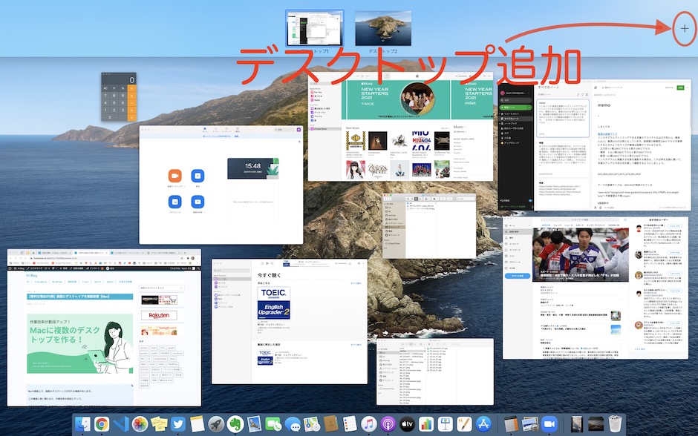
Task: Open the App Store from Dock
Action: [483, 424]
